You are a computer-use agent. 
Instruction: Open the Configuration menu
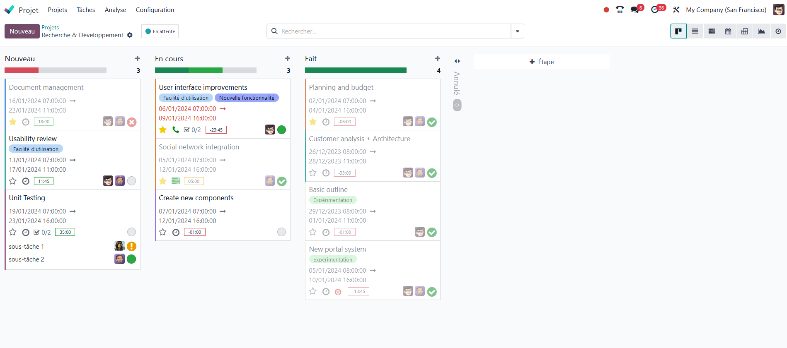pyautogui.click(x=155, y=10)
